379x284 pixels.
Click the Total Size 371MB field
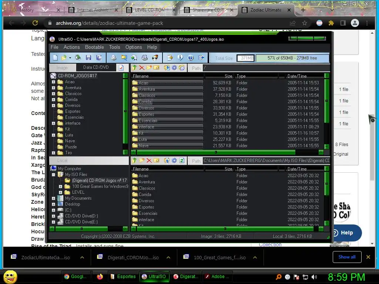pyautogui.click(x=246, y=58)
